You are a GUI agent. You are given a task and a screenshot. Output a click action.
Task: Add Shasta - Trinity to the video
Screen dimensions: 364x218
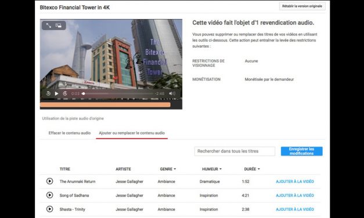tap(295, 209)
